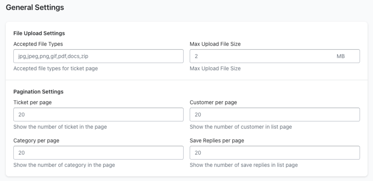
Task: Click the Max Upload File Size label above the input
Action: (215, 44)
